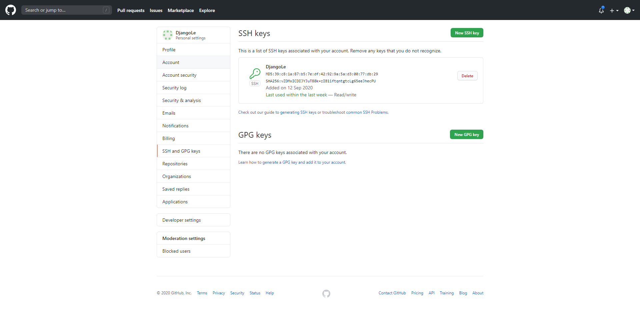Screen dimensions: 640x323
Task: Open Security log in sidebar
Action: [x=193, y=88]
